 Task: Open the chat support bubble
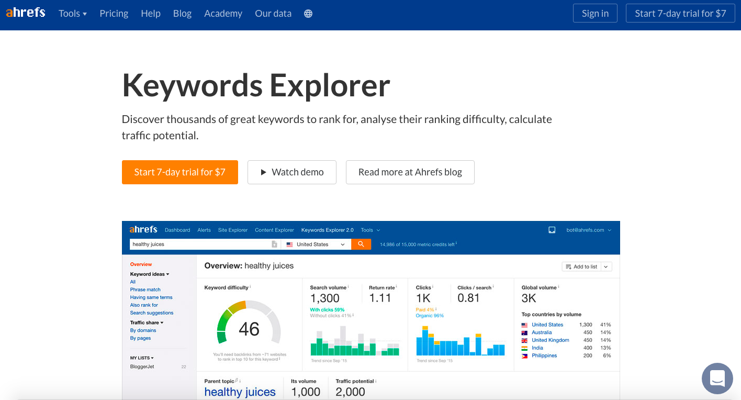tap(717, 379)
